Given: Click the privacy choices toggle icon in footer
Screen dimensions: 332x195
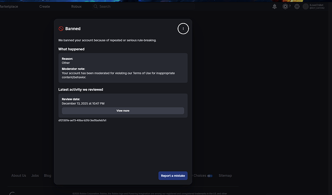Looking at the screenshot, I should pyautogui.click(x=210, y=176).
